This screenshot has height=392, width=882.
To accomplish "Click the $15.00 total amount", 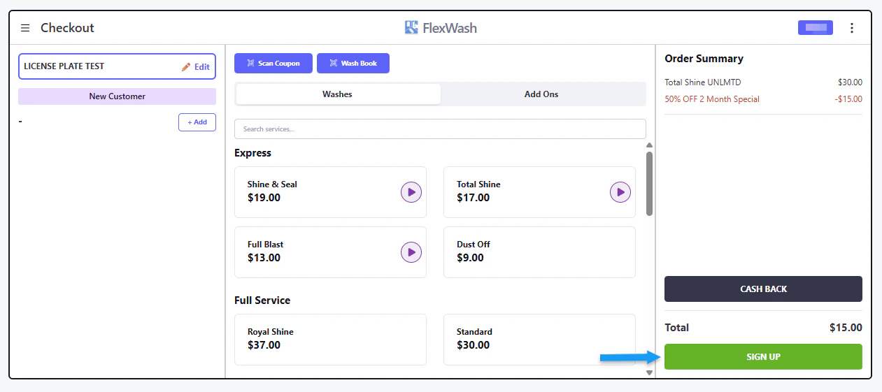I will 846,328.
